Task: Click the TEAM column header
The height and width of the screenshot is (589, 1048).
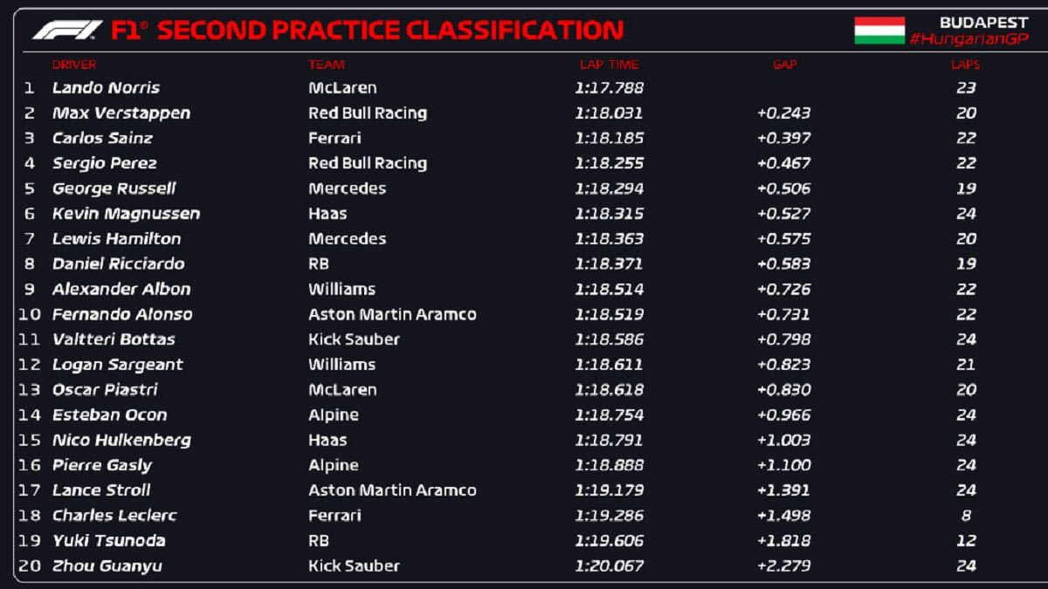Action: 327,65
